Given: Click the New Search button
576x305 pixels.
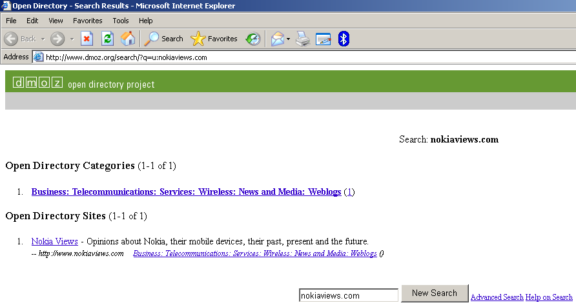Looking at the screenshot, I should [435, 293].
